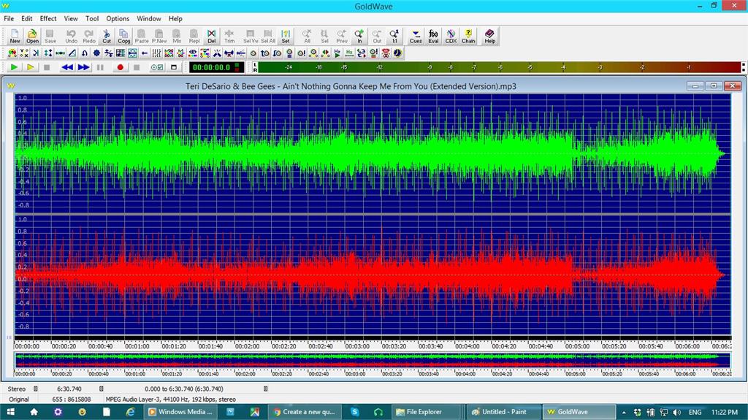Start playback with the green Play button
The width and height of the screenshot is (748, 420).
(x=14, y=67)
